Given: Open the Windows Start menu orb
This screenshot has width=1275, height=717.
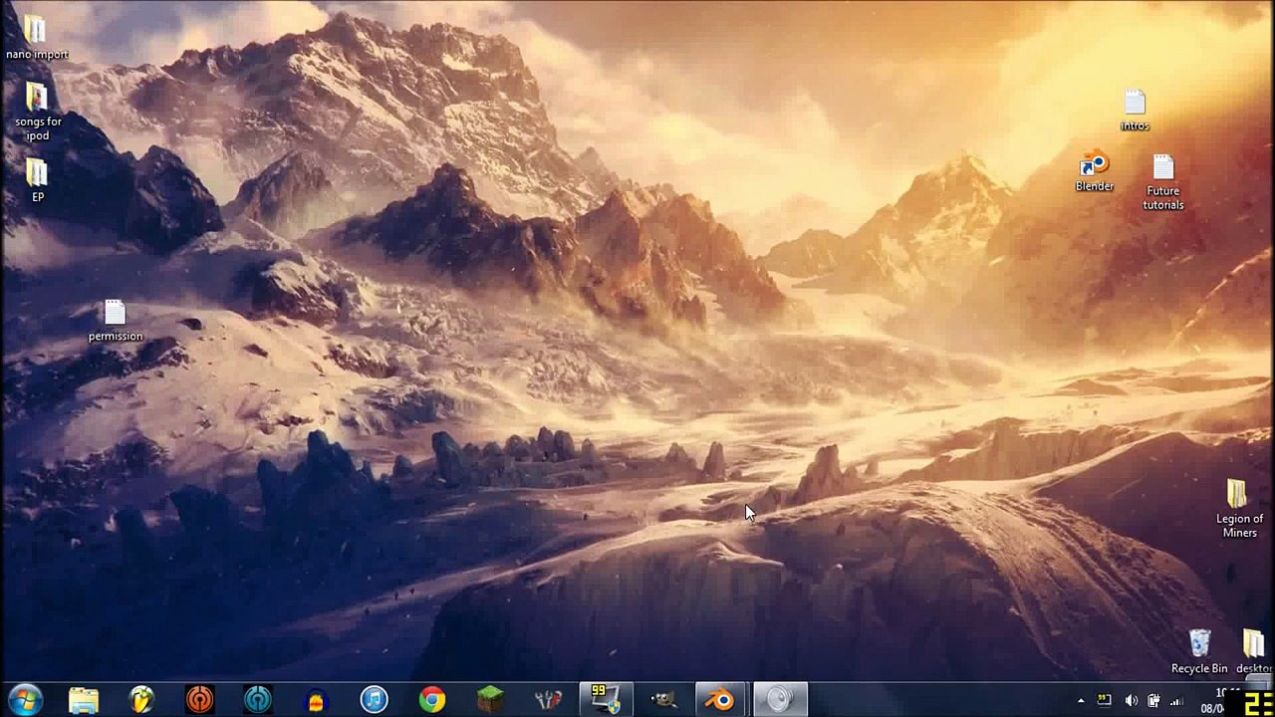Looking at the screenshot, I should coord(25,699).
